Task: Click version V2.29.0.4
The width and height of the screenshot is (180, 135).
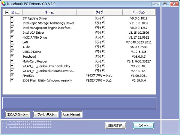Action: pyautogui.click(x=139, y=80)
